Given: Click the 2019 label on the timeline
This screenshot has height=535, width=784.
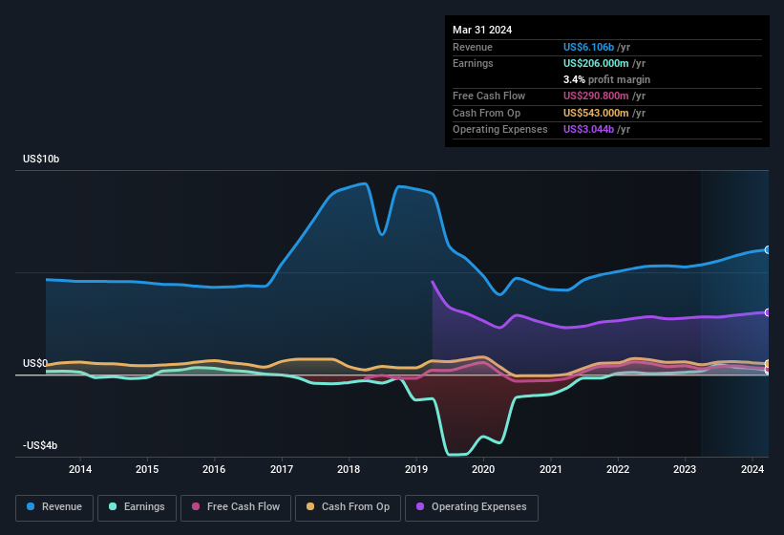Looking at the screenshot, I should pos(416,469).
